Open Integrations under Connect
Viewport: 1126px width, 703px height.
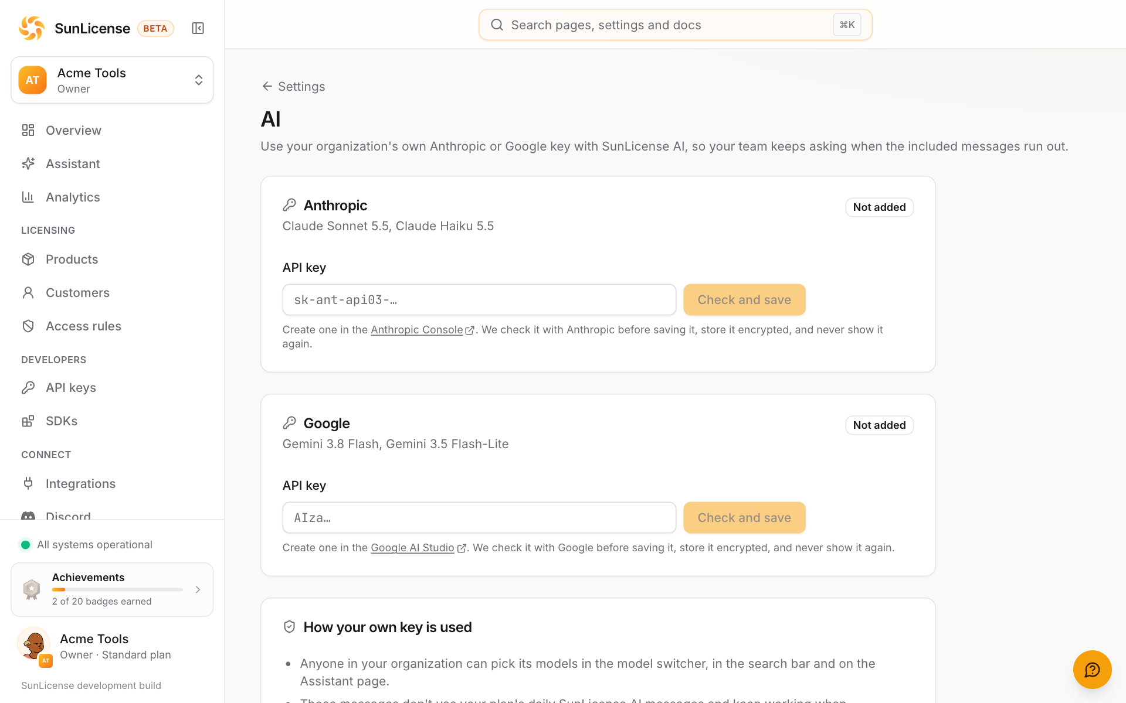click(112, 483)
